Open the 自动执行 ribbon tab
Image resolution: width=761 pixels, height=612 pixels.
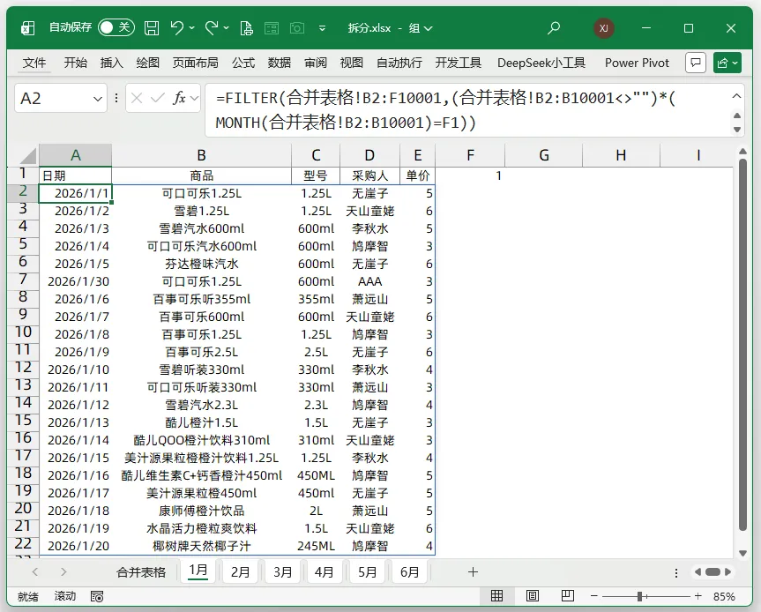pos(399,63)
